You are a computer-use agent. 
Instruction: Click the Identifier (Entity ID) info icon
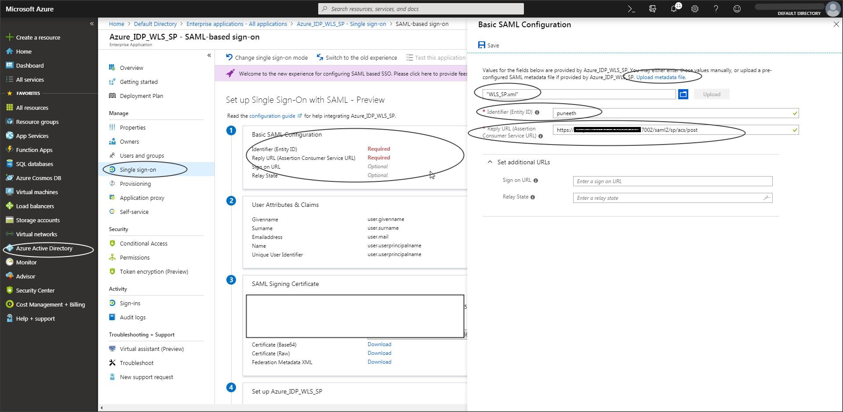[537, 112]
